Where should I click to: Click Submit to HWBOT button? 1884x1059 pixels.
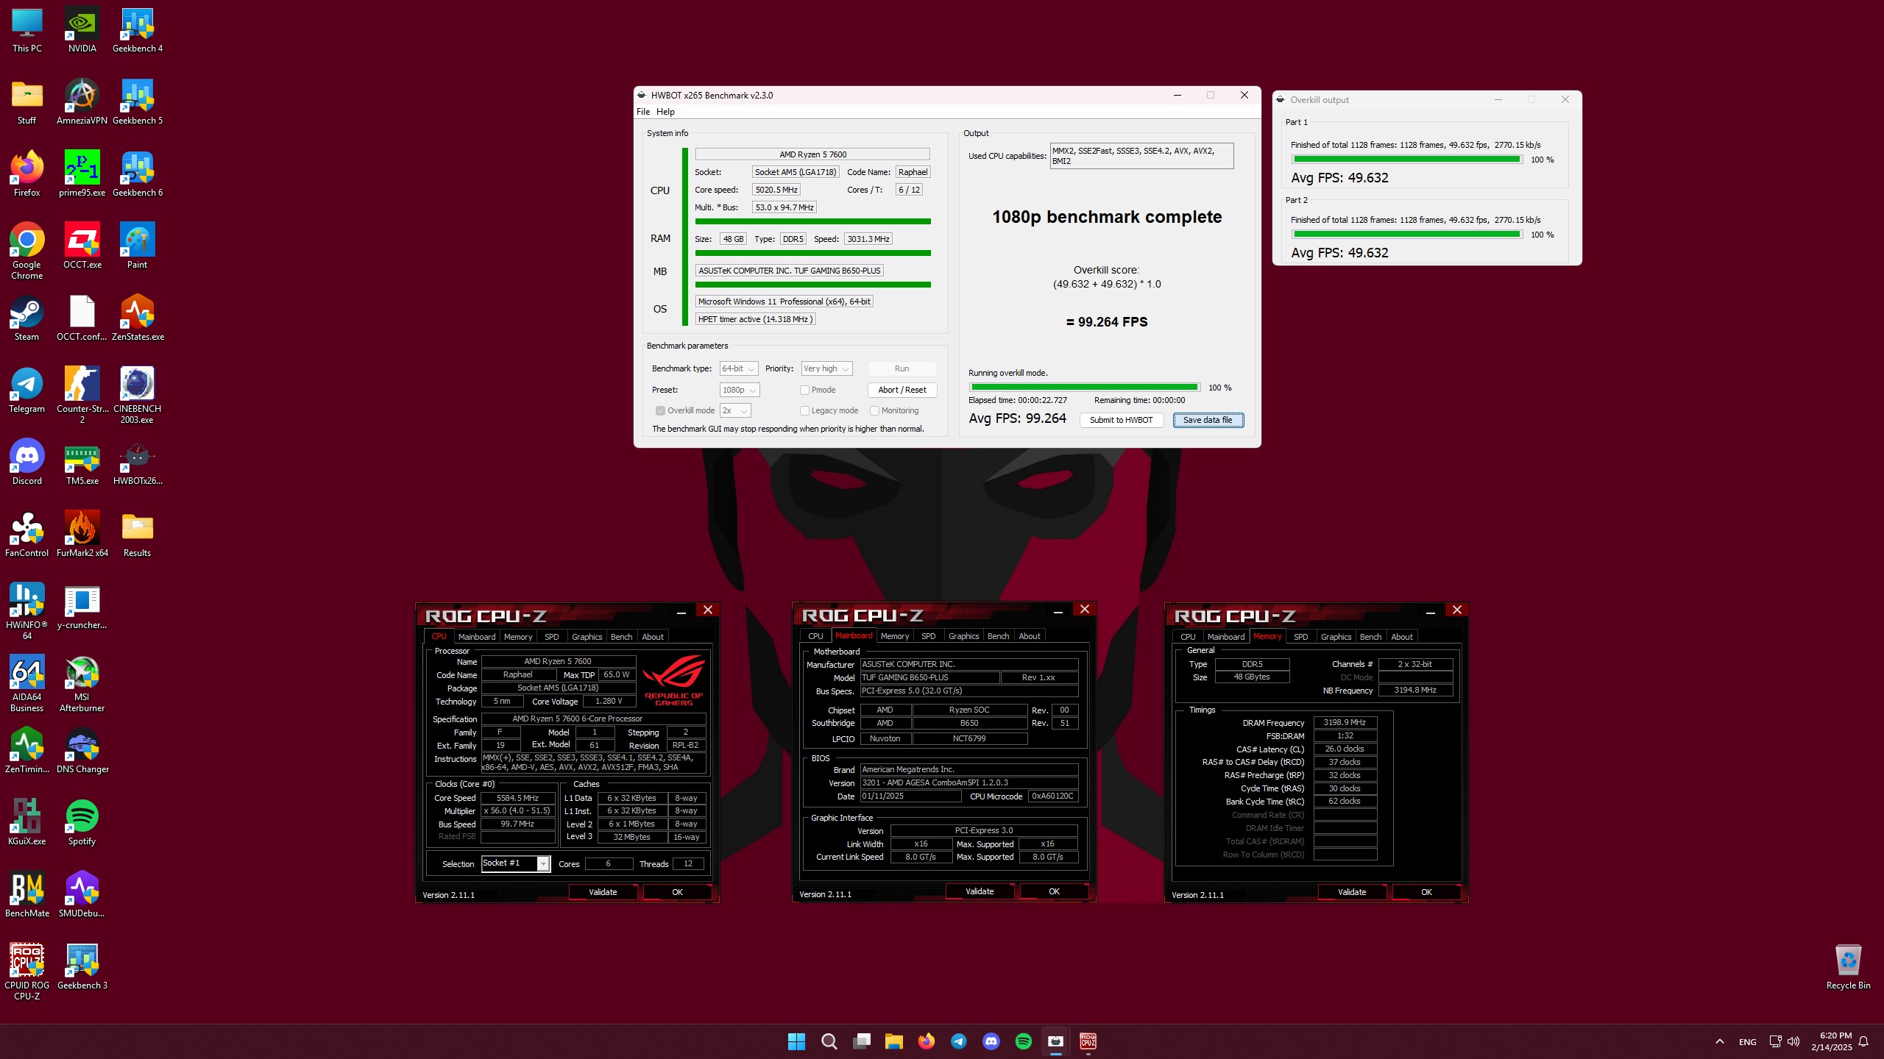point(1121,420)
